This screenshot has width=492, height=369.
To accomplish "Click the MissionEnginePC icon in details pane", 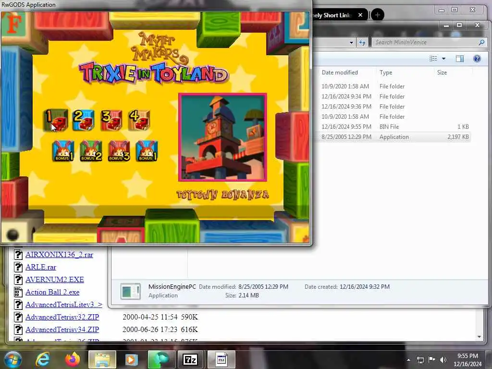I will click(131, 291).
